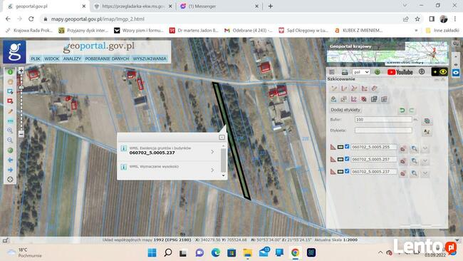463x261 pixels.
Task: Zoom to sketch 060702_5.0005.255 with its magnifier
Action: [x=414, y=148]
